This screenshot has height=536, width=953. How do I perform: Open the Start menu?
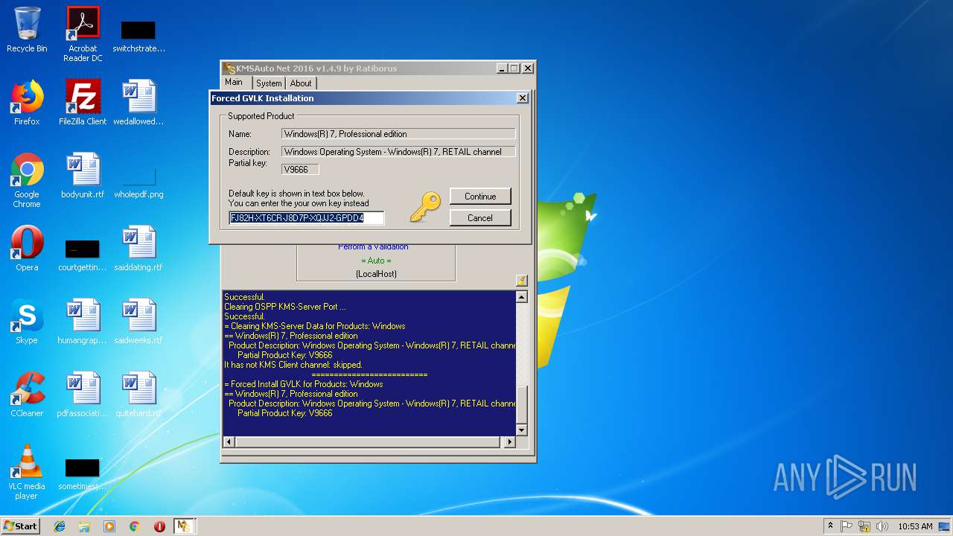click(20, 526)
